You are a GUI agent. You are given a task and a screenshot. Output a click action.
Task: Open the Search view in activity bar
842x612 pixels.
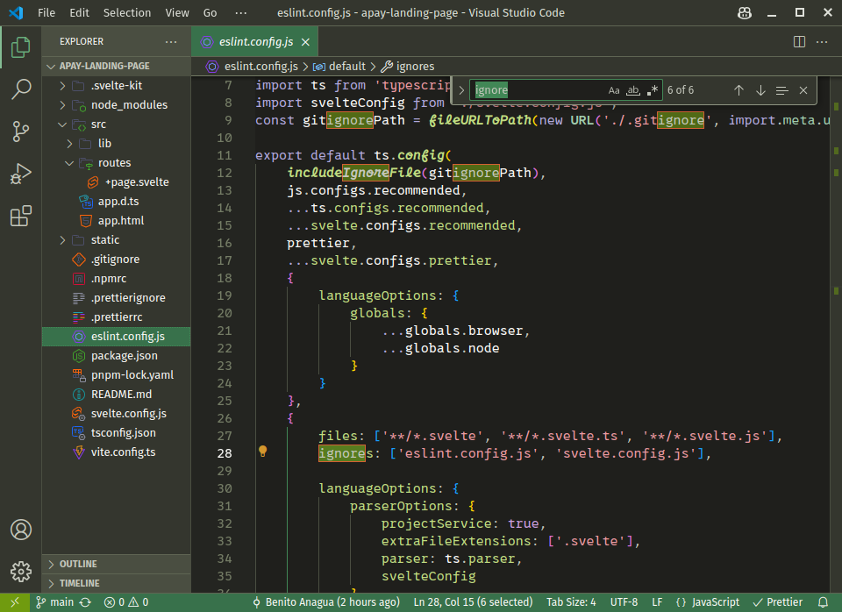coord(21,89)
